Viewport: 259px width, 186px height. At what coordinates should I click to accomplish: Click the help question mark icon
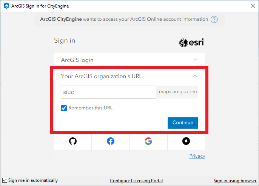click(214, 19)
